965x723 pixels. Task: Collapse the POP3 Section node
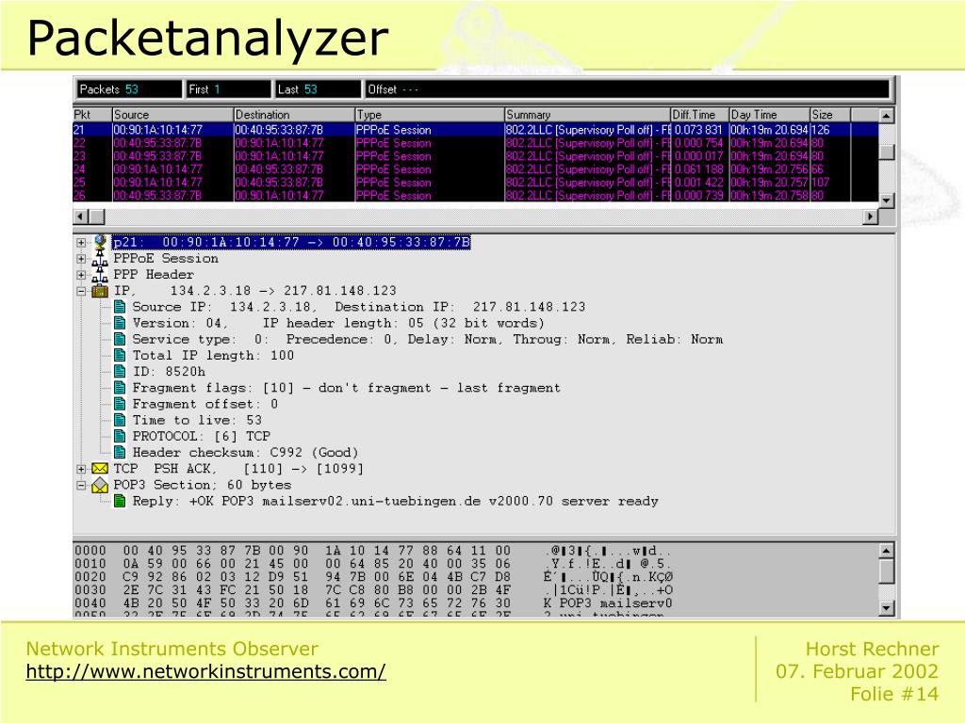pos(81,486)
